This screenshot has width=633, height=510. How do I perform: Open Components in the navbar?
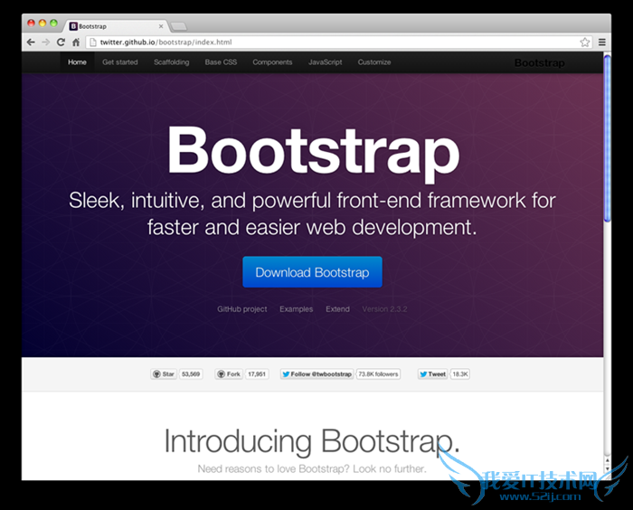click(272, 62)
